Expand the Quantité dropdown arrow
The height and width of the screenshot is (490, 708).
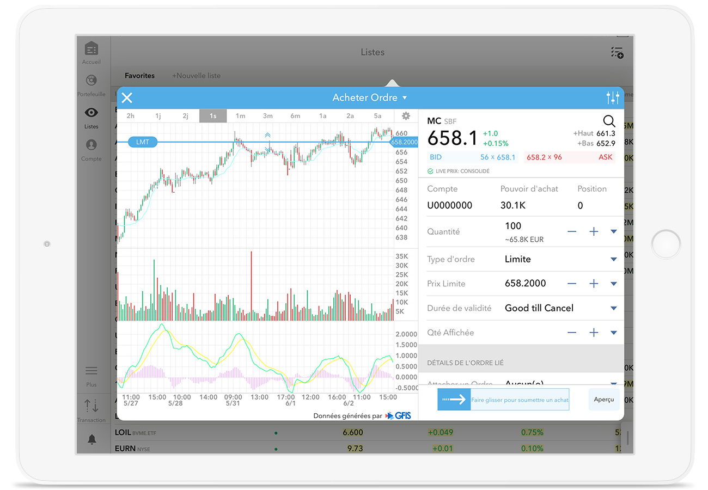pyautogui.click(x=614, y=232)
